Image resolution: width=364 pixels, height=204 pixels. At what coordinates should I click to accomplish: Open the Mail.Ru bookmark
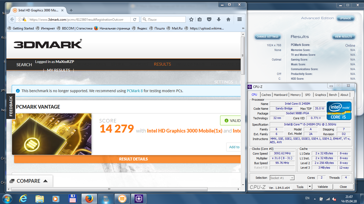174,28
